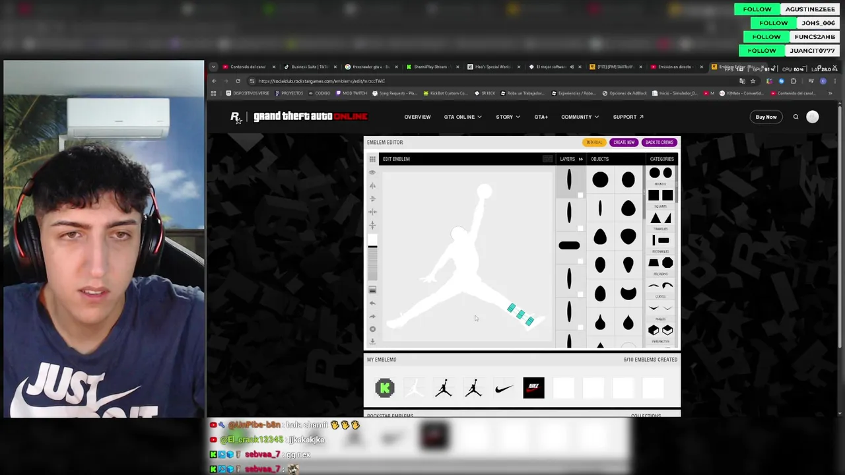Screen dimensions: 845x475
Task: Open the Polygons category
Action: (x=660, y=265)
